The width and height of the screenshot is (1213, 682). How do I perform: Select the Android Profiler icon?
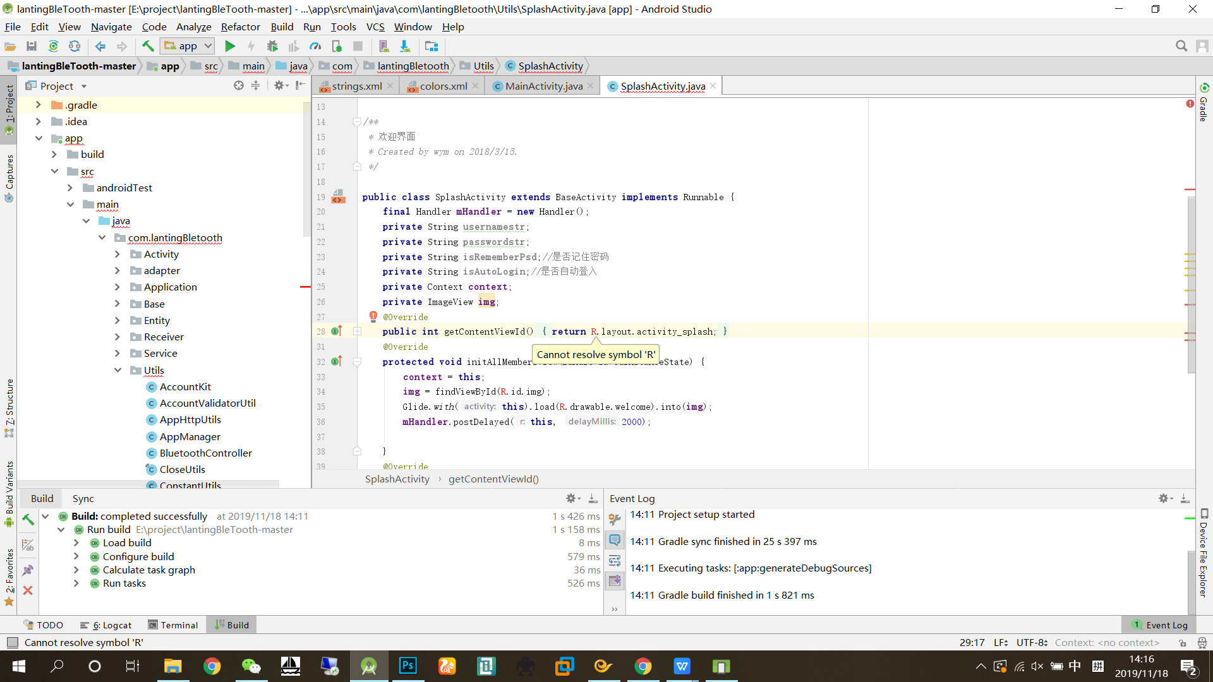pyautogui.click(x=315, y=45)
